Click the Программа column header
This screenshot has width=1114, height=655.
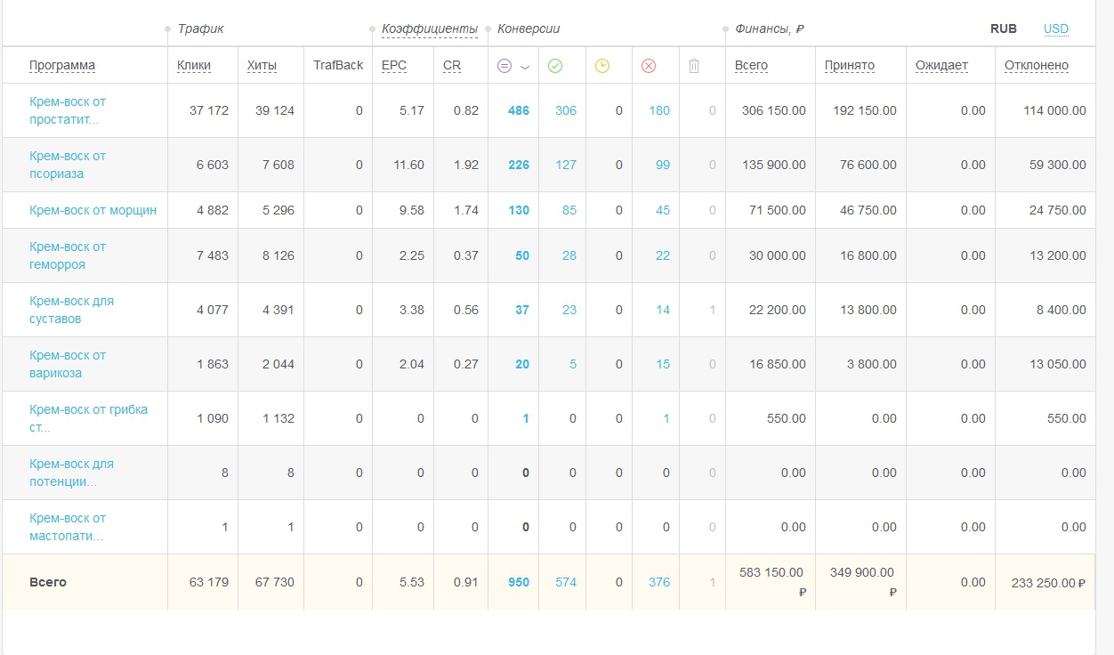(x=62, y=65)
